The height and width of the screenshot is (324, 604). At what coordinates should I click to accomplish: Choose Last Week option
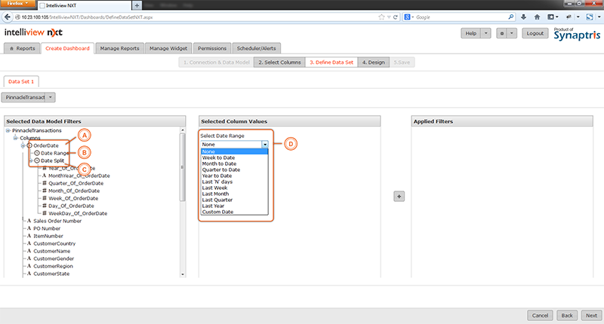click(234, 188)
